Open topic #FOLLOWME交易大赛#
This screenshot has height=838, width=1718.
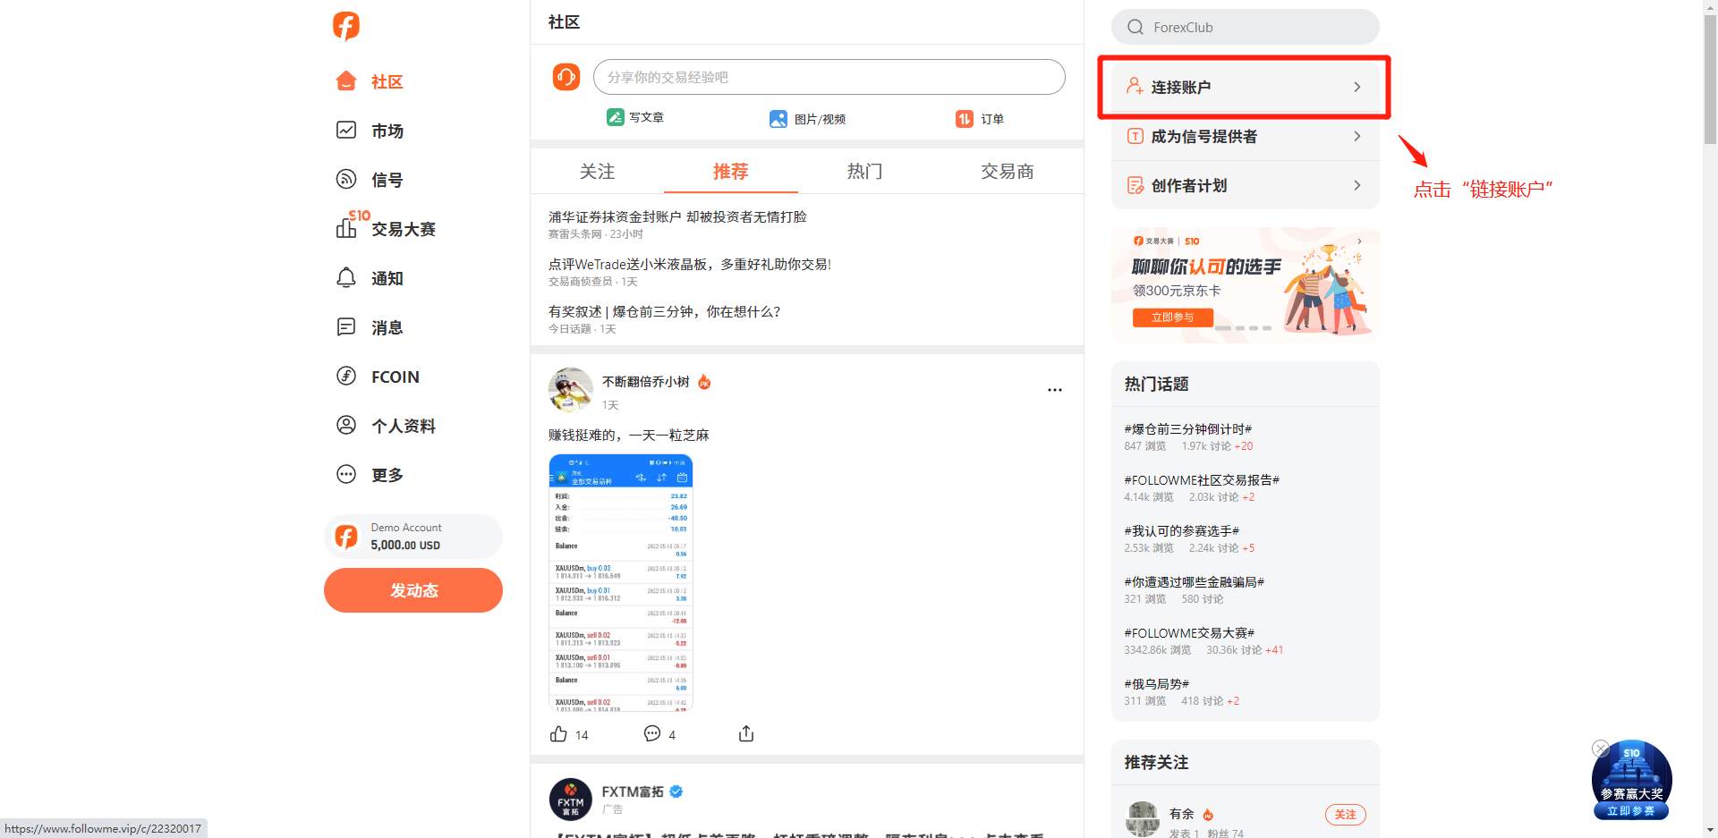[1189, 633]
